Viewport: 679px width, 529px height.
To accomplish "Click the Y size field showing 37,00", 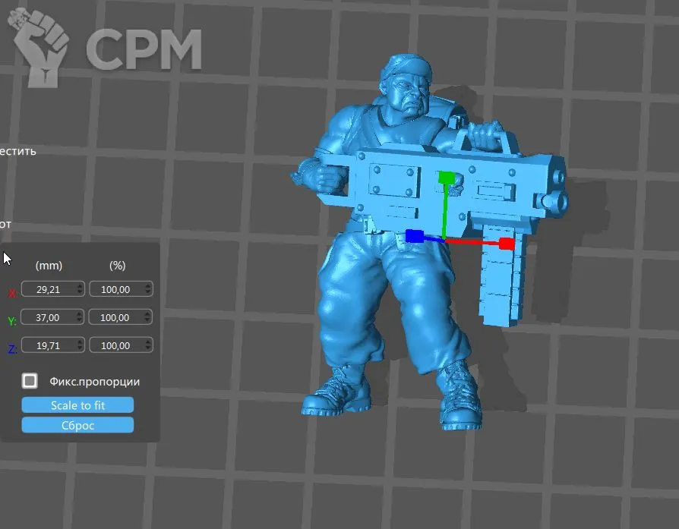I will tap(49, 317).
